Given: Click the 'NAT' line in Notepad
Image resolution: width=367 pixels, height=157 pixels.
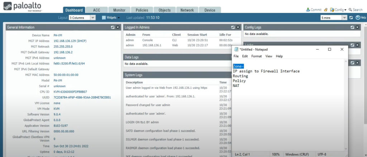Looking at the screenshot, I should coord(236,86).
